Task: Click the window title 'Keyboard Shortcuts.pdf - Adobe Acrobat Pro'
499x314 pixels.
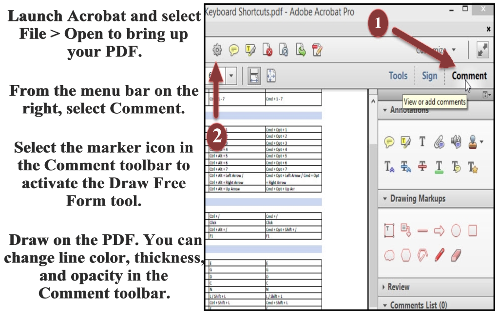Action: [280, 12]
